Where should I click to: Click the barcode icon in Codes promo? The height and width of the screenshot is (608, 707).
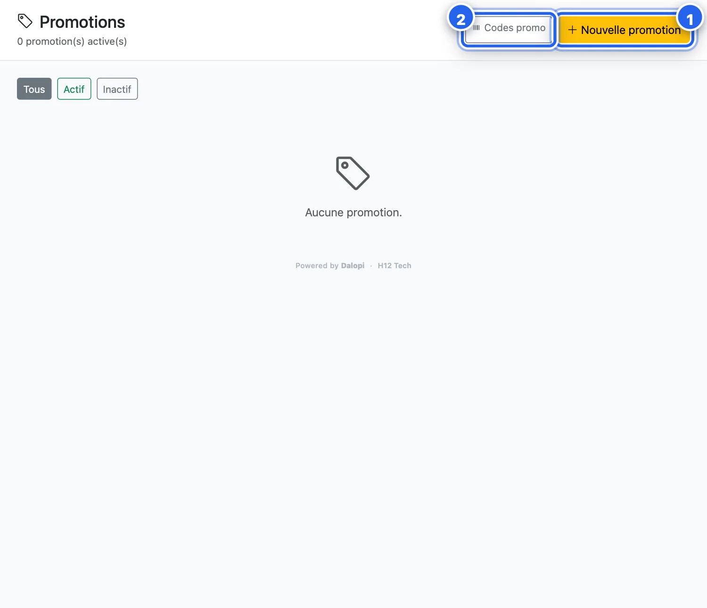[476, 28]
